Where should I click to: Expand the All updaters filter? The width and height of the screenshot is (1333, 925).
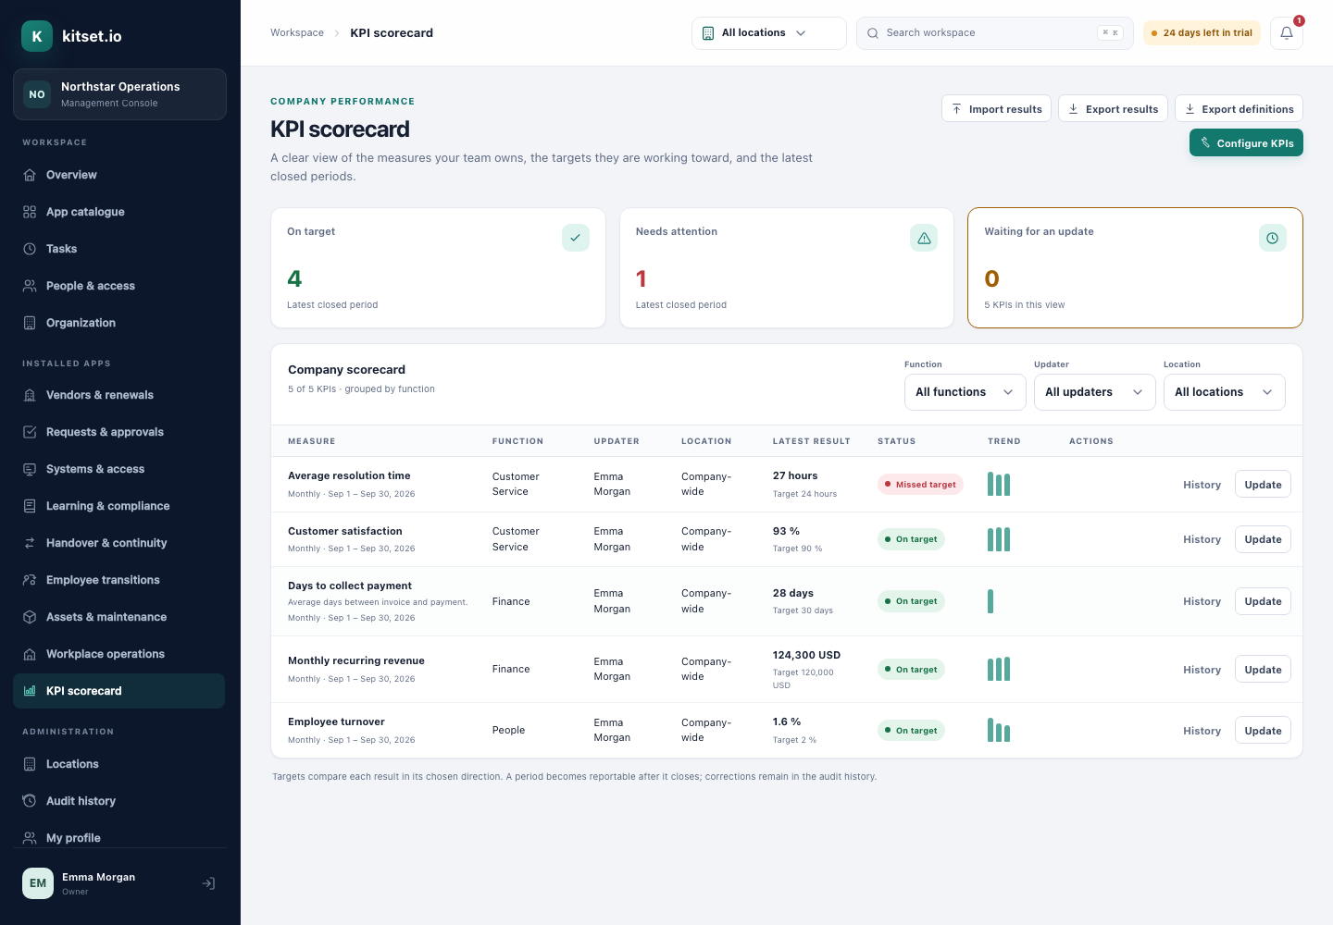pyautogui.click(x=1095, y=392)
